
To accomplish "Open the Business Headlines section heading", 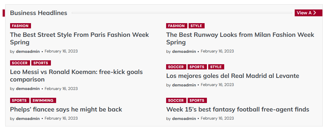I will coord(39,13).
